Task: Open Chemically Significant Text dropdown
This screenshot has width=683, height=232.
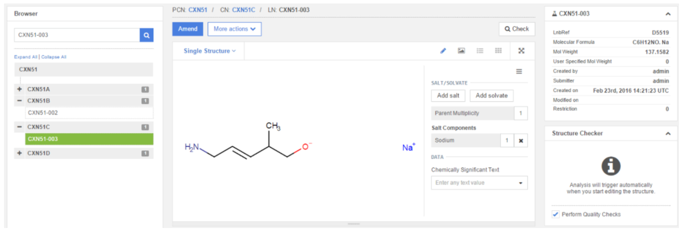Action: pyautogui.click(x=479, y=183)
